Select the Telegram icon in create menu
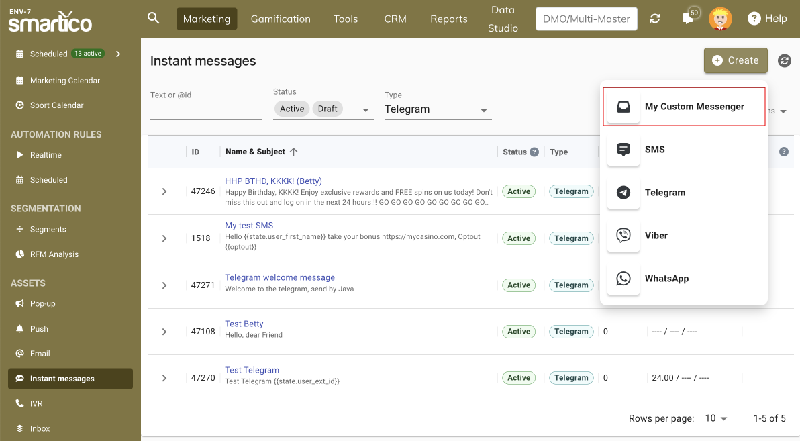 [623, 193]
